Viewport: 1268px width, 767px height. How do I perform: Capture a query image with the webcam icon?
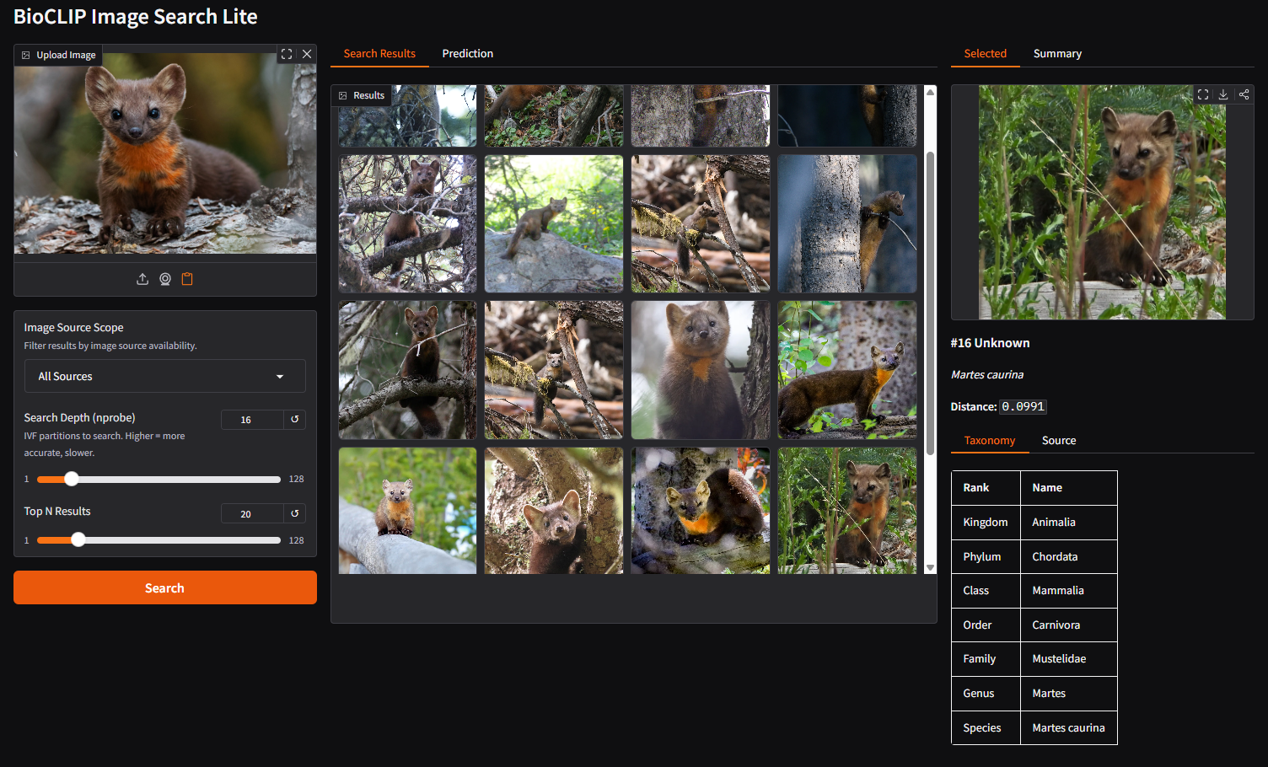[x=164, y=278]
